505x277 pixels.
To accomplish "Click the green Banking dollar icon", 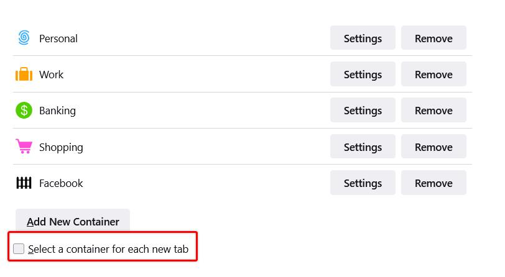I will [x=24, y=111].
